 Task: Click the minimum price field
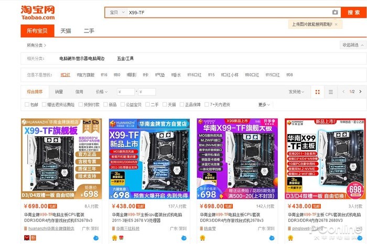[x=126, y=92]
